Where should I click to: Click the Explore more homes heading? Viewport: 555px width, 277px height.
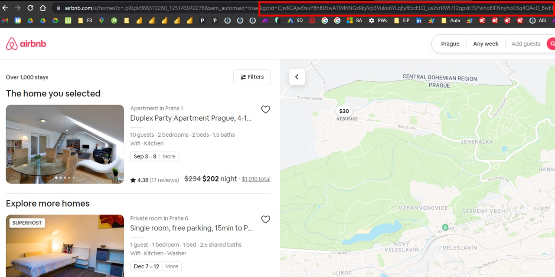(x=48, y=204)
